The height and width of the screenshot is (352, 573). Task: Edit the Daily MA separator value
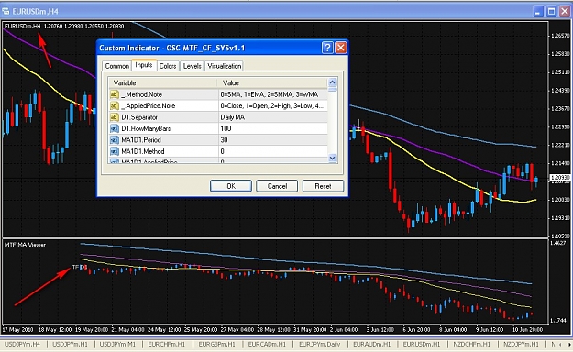click(273, 117)
